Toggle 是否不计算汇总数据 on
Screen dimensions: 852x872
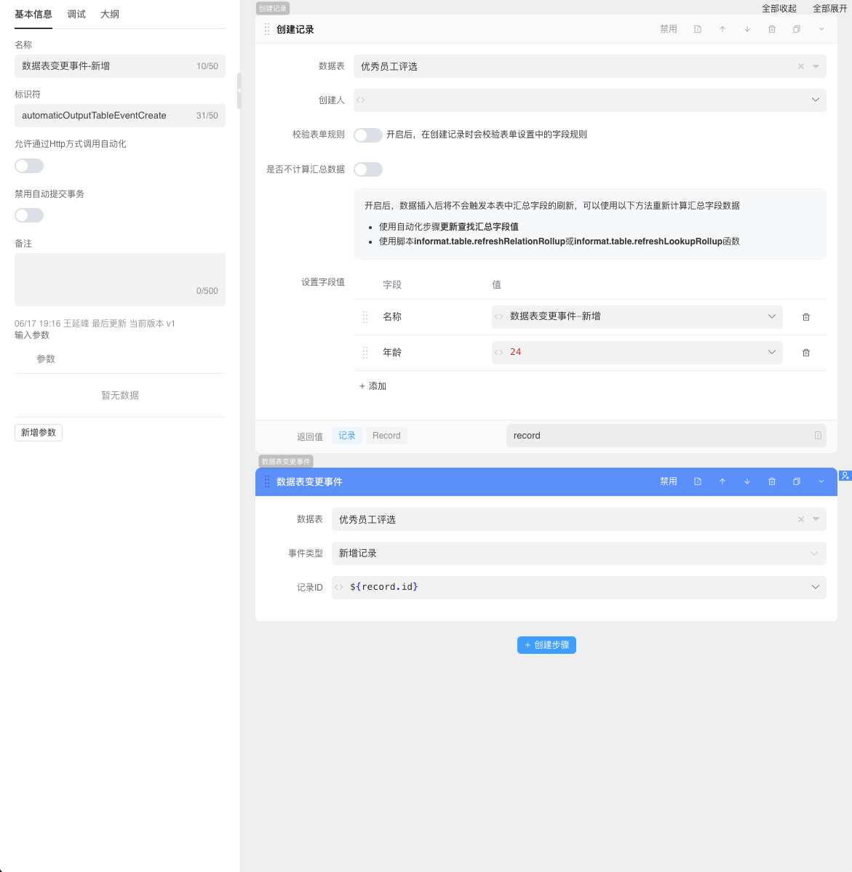(367, 169)
